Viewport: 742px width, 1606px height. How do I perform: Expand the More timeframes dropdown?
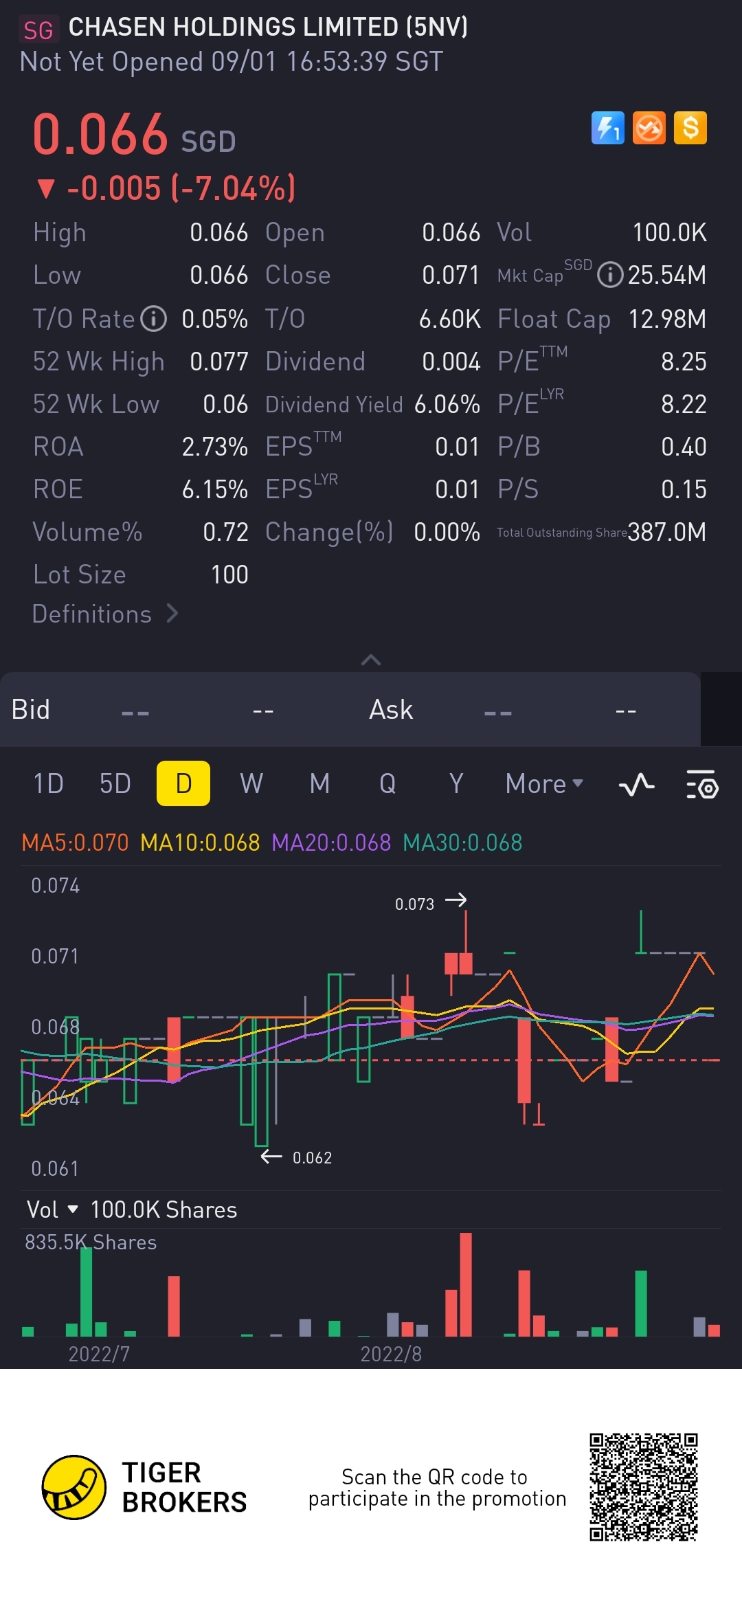click(x=543, y=784)
